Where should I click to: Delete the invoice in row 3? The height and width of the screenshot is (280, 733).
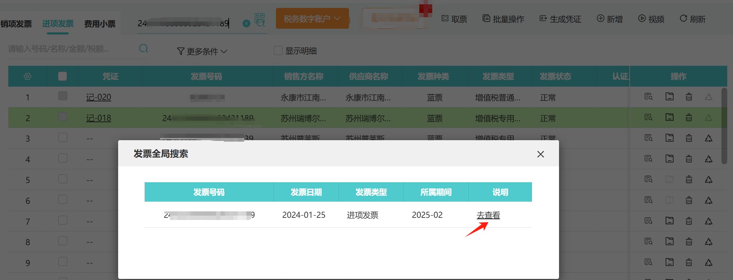point(689,138)
